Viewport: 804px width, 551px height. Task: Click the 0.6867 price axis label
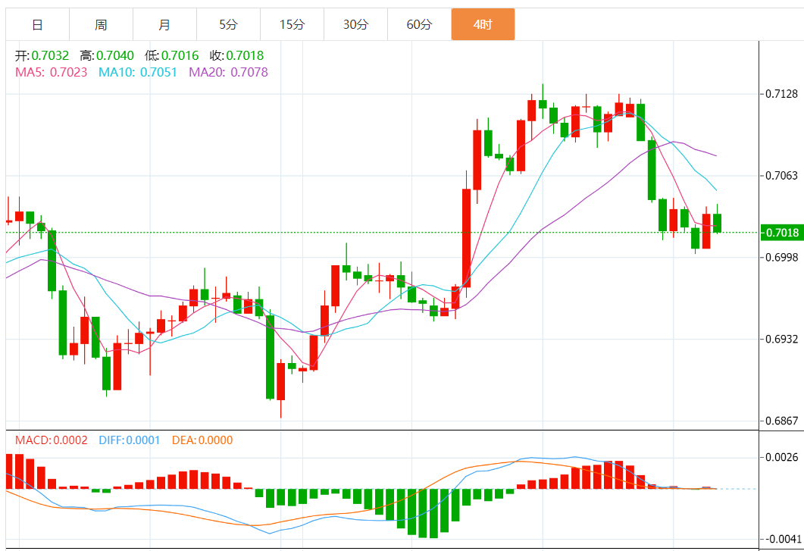point(782,421)
